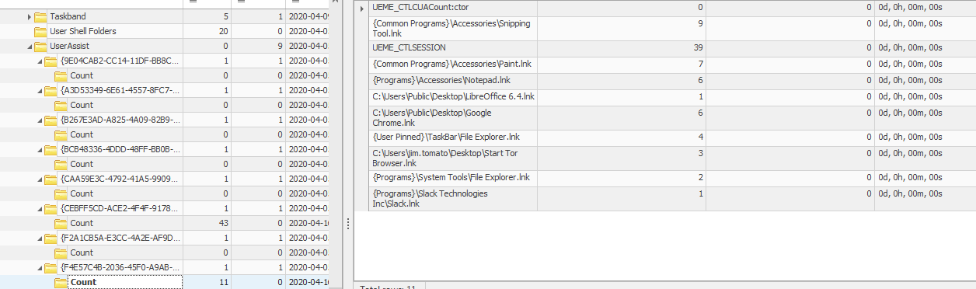Image resolution: width=976 pixels, height=289 pixels.
Task: Expand the Taskband tree node
Action: [x=30, y=16]
